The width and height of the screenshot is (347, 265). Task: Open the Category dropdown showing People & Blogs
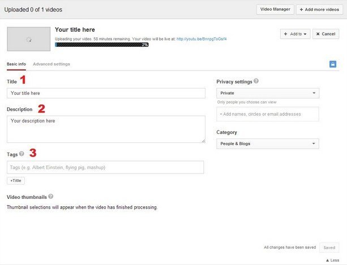click(x=268, y=144)
